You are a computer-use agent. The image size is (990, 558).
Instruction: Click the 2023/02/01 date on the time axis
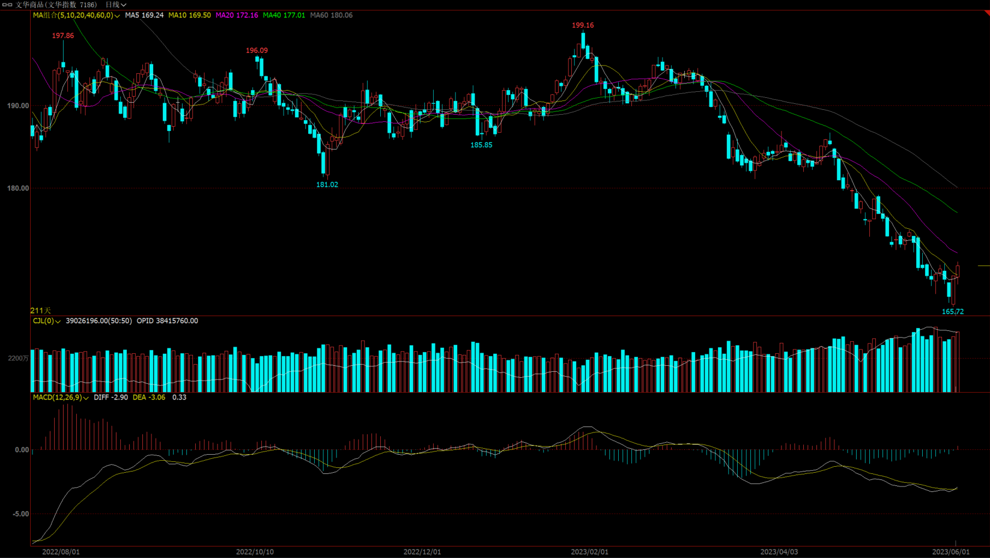pyautogui.click(x=589, y=551)
